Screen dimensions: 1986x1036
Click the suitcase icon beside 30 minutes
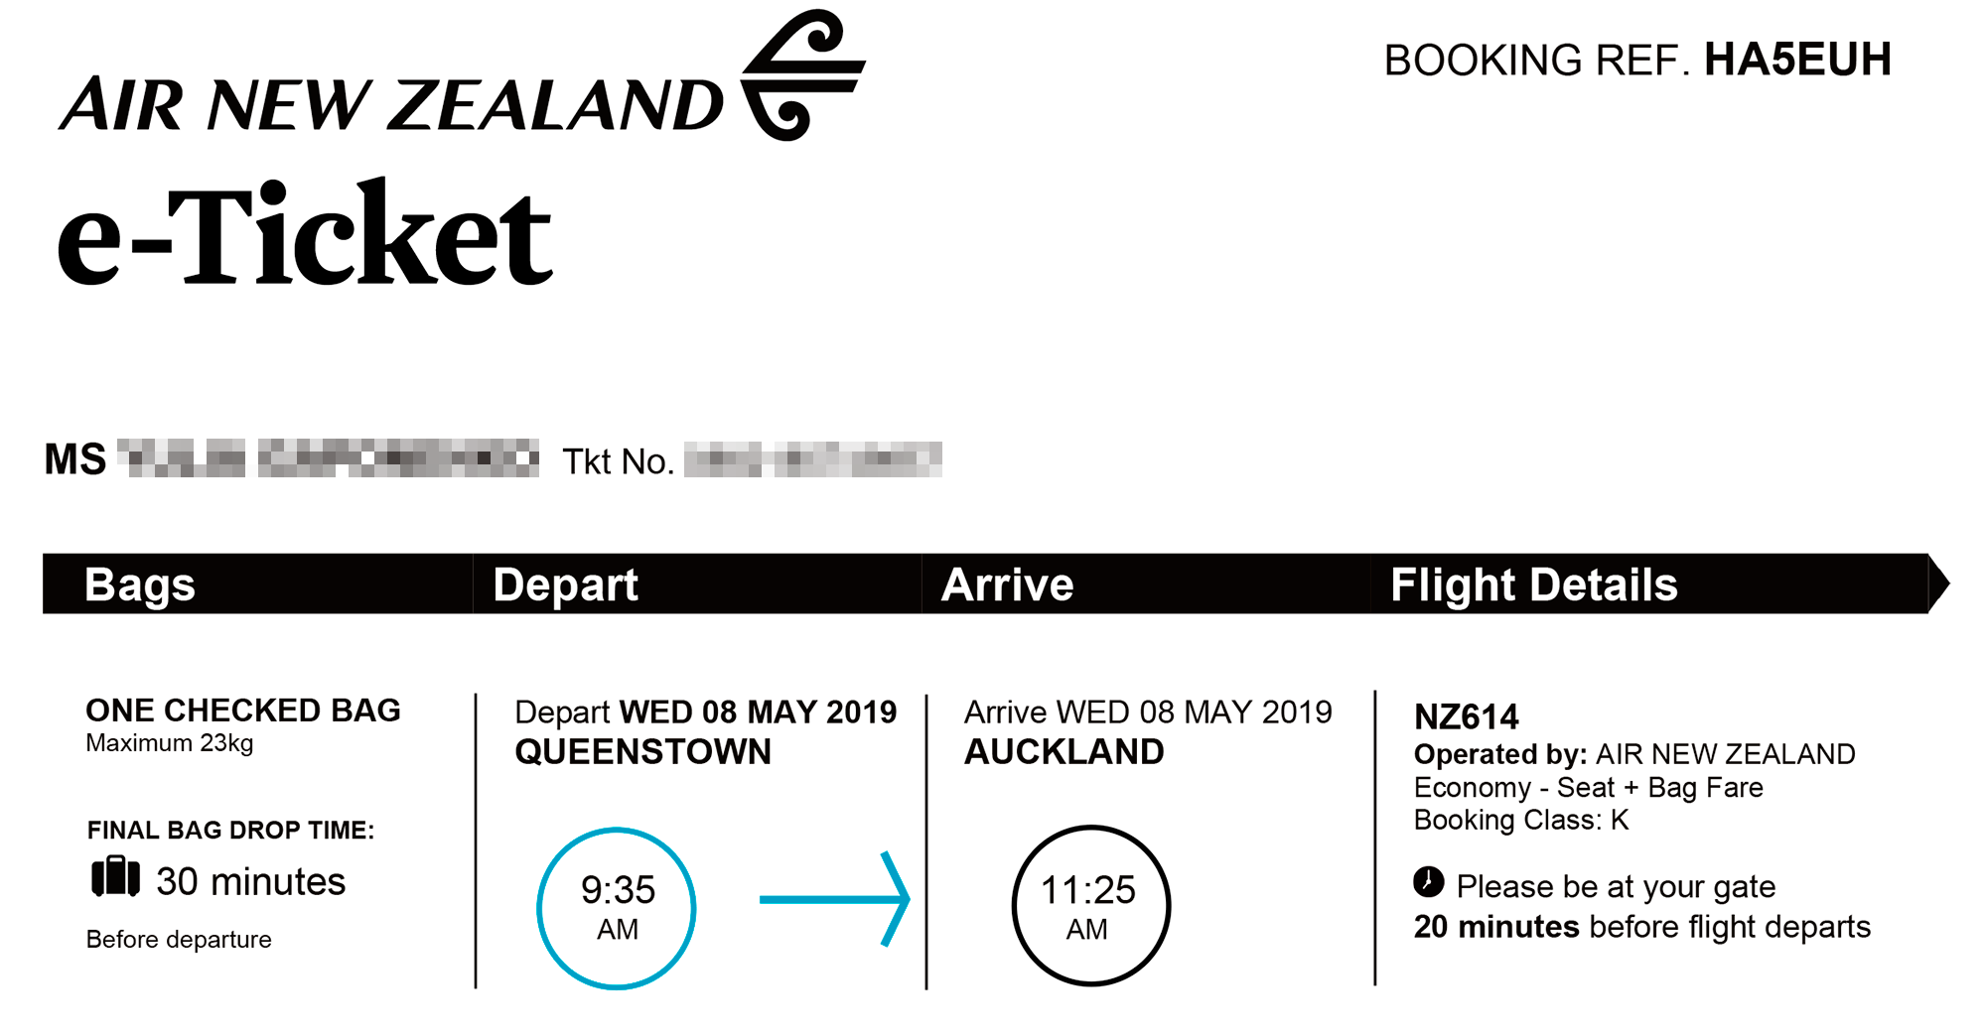click(x=115, y=877)
